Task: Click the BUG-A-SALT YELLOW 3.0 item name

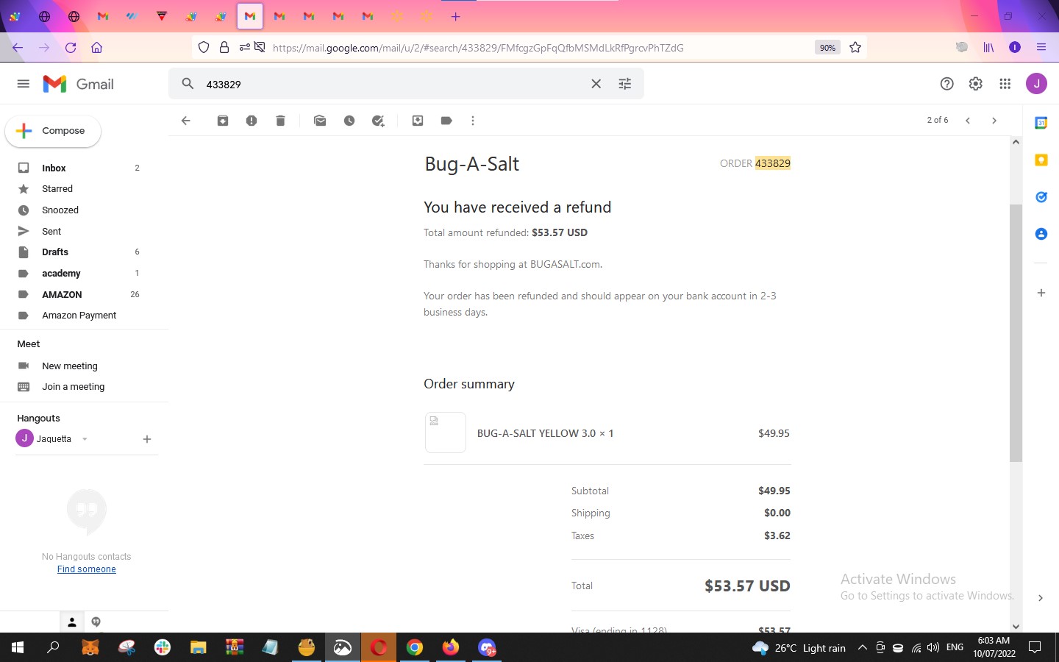Action: 545,433
